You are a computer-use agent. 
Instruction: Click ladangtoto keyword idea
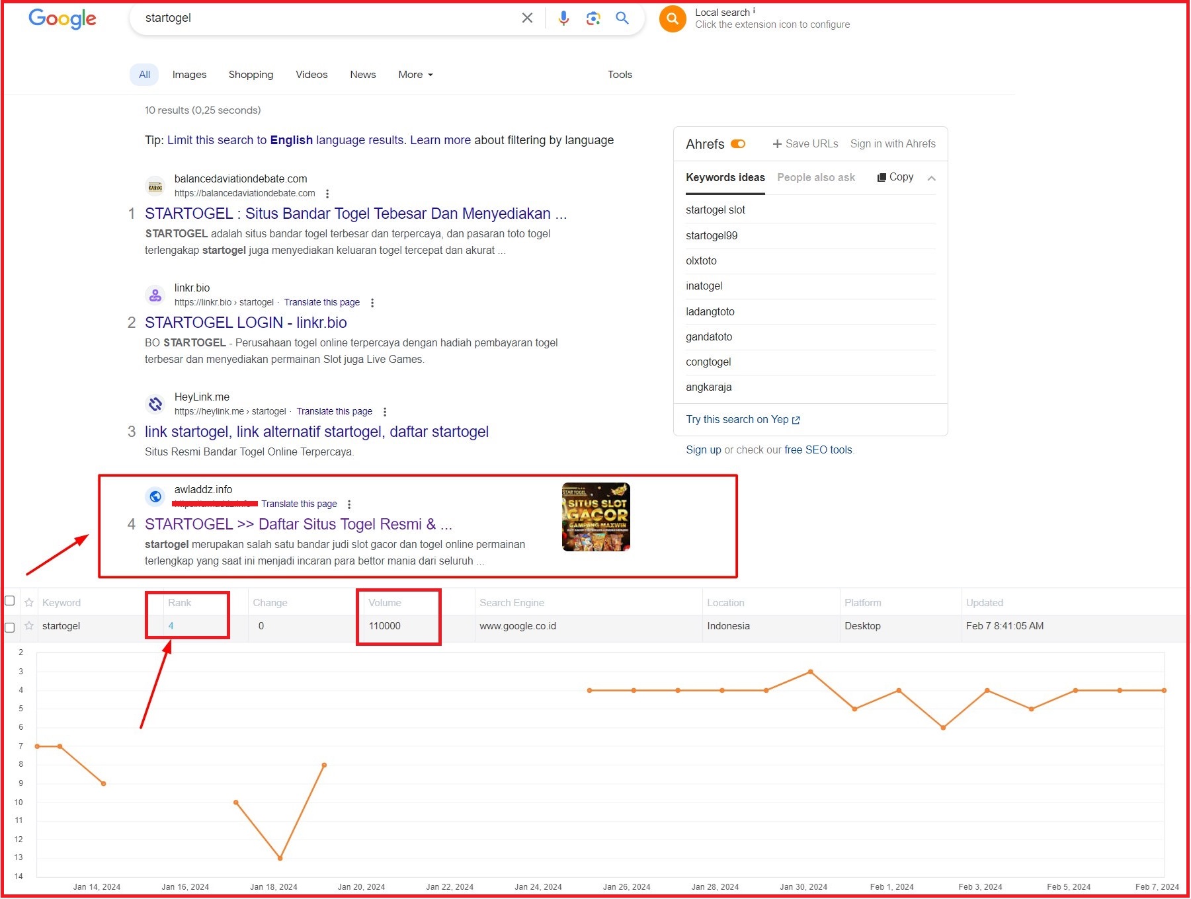click(x=710, y=312)
